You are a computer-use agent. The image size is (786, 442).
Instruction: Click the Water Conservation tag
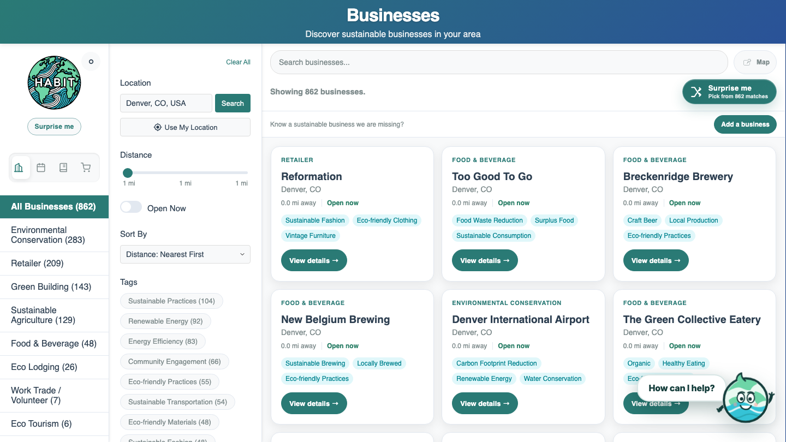point(553,379)
